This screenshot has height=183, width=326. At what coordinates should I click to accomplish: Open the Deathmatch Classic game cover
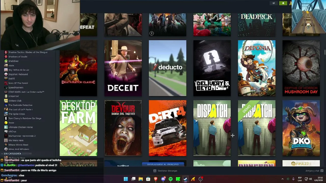[x=78, y=68]
